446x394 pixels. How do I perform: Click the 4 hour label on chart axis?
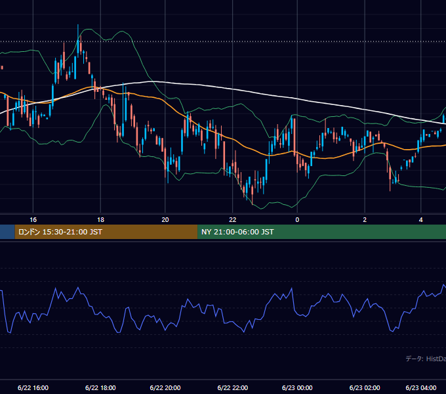(x=421, y=220)
